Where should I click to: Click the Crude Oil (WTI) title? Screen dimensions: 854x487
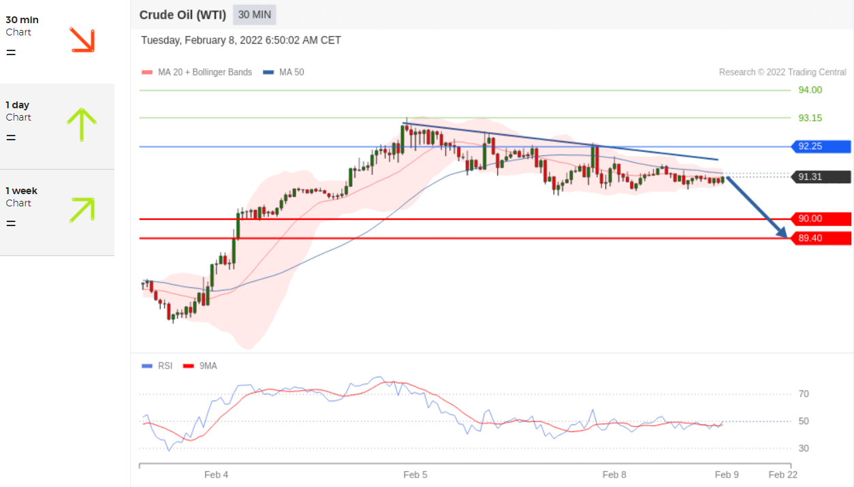point(183,14)
